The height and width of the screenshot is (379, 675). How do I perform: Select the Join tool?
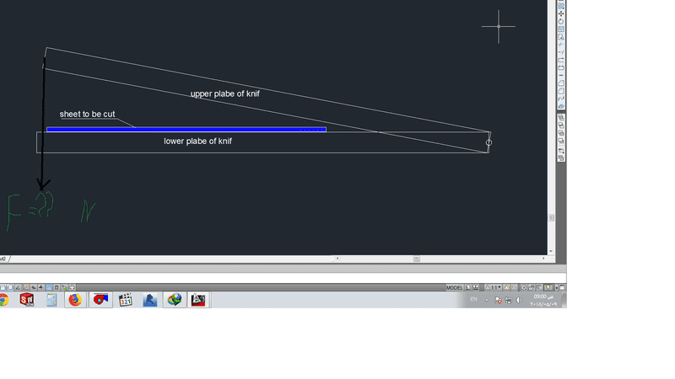561,75
